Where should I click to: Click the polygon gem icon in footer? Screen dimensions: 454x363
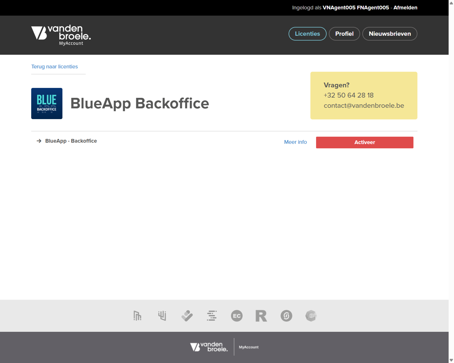[311, 315]
